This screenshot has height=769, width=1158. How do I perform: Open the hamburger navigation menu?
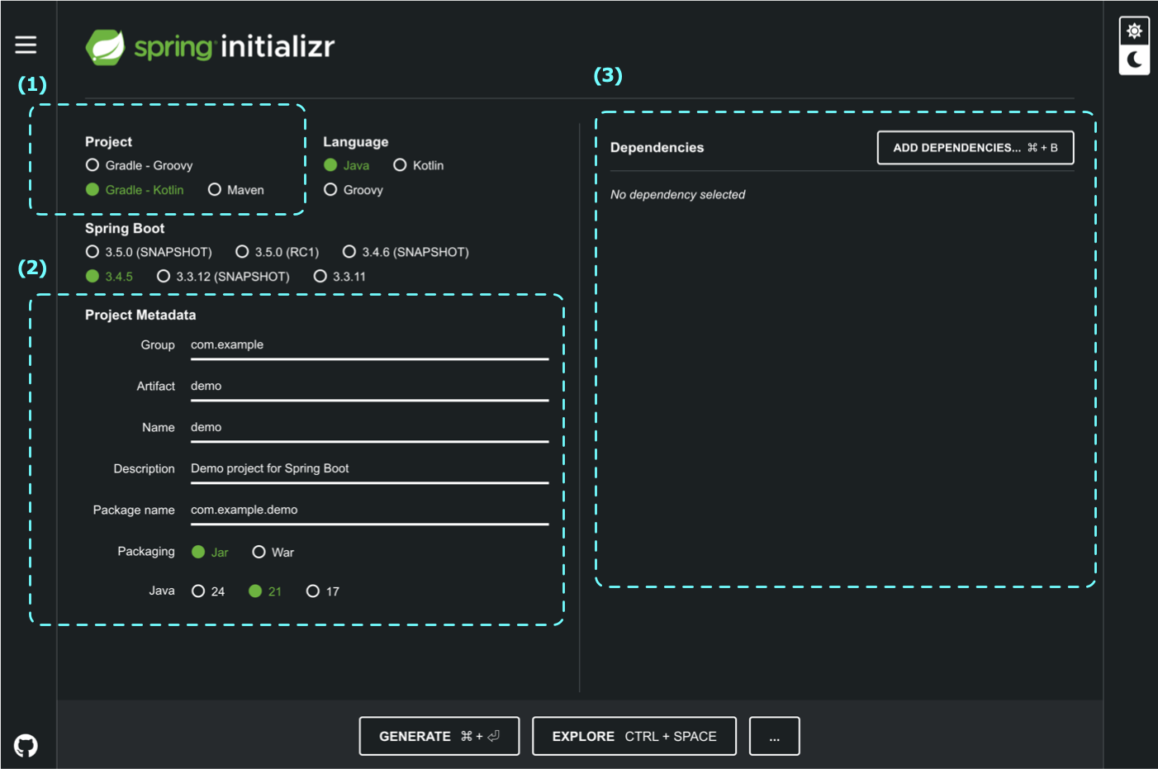tap(26, 45)
